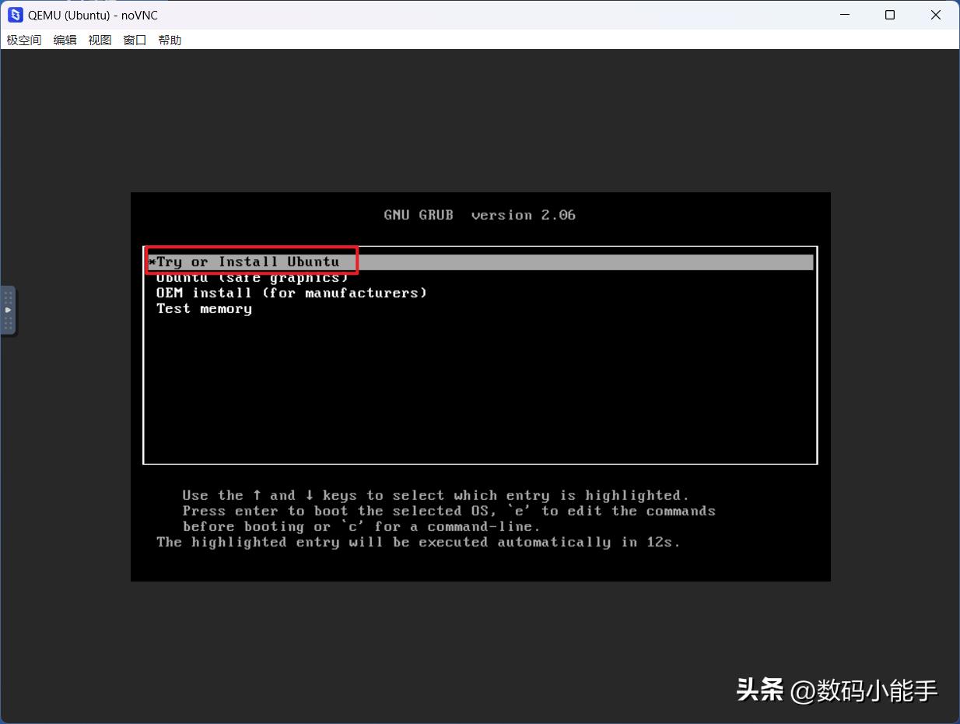Open the 帮助 menu

170,40
